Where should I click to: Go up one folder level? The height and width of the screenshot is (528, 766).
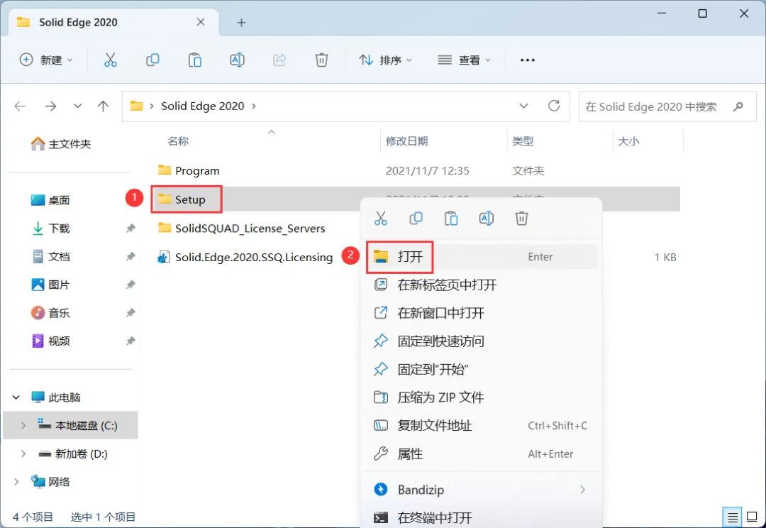(103, 106)
